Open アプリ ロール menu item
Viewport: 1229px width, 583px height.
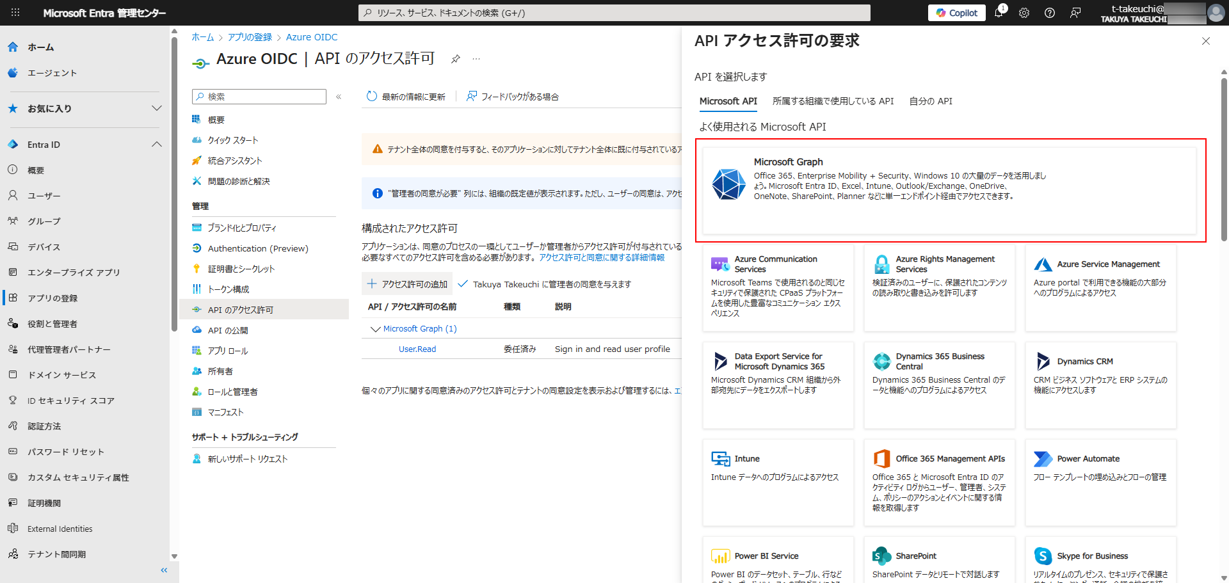click(228, 351)
